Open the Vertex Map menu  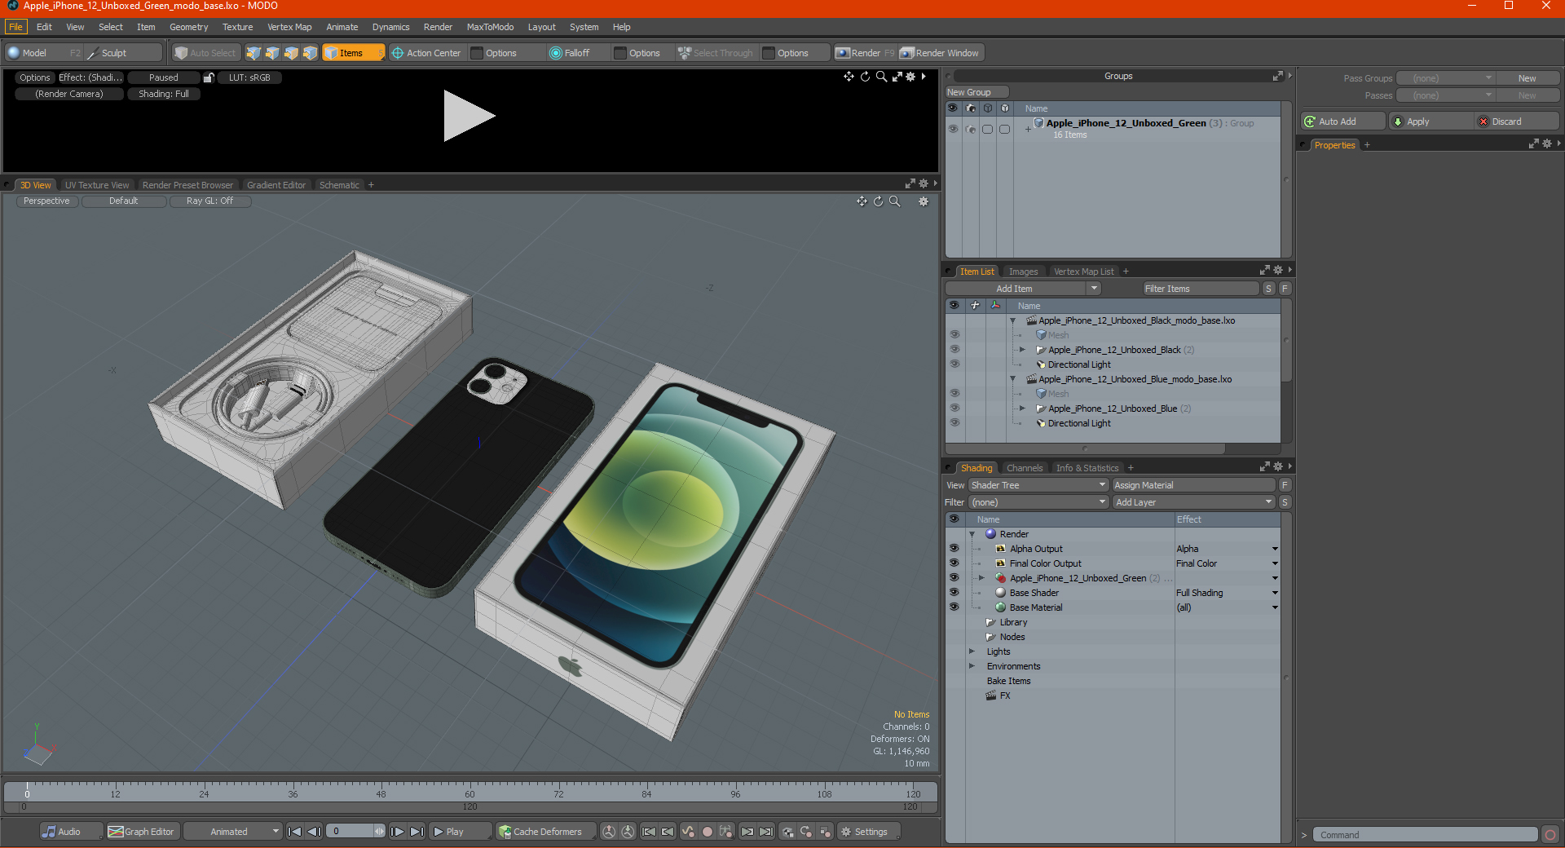tap(289, 27)
